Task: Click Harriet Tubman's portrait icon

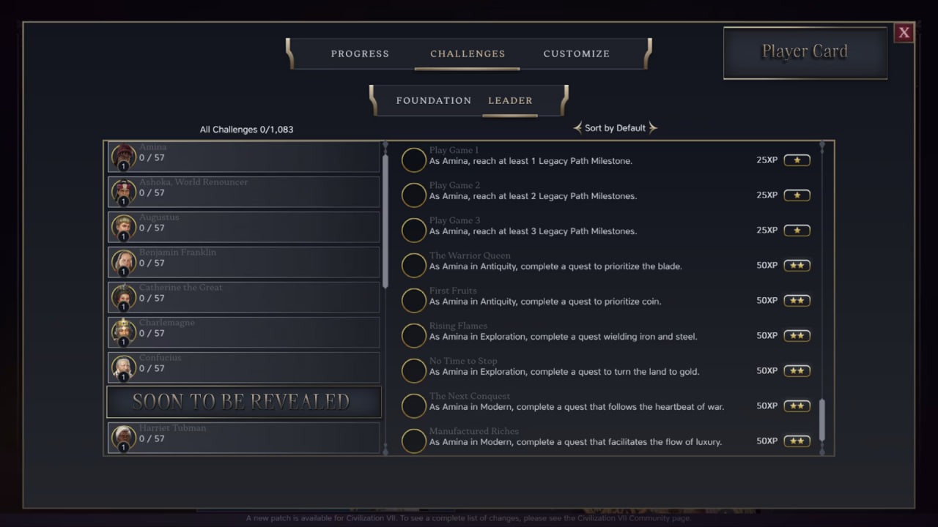Action: pos(124,438)
